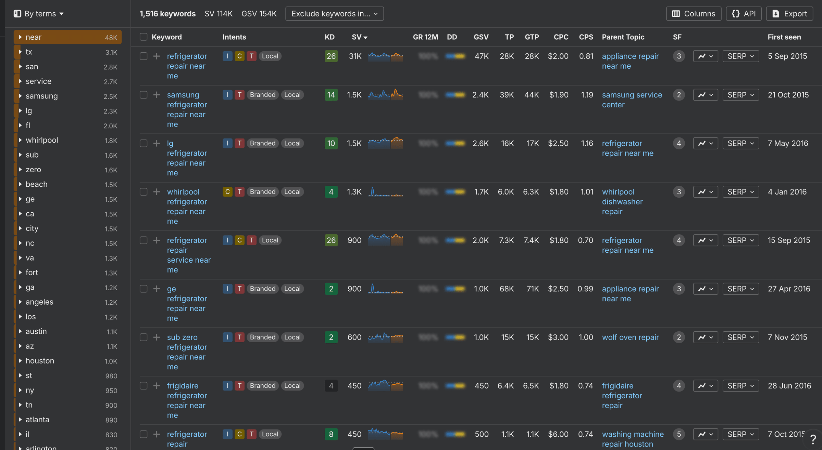
Task: Open trend chart button for lg refrigerator row
Action: coord(705,143)
